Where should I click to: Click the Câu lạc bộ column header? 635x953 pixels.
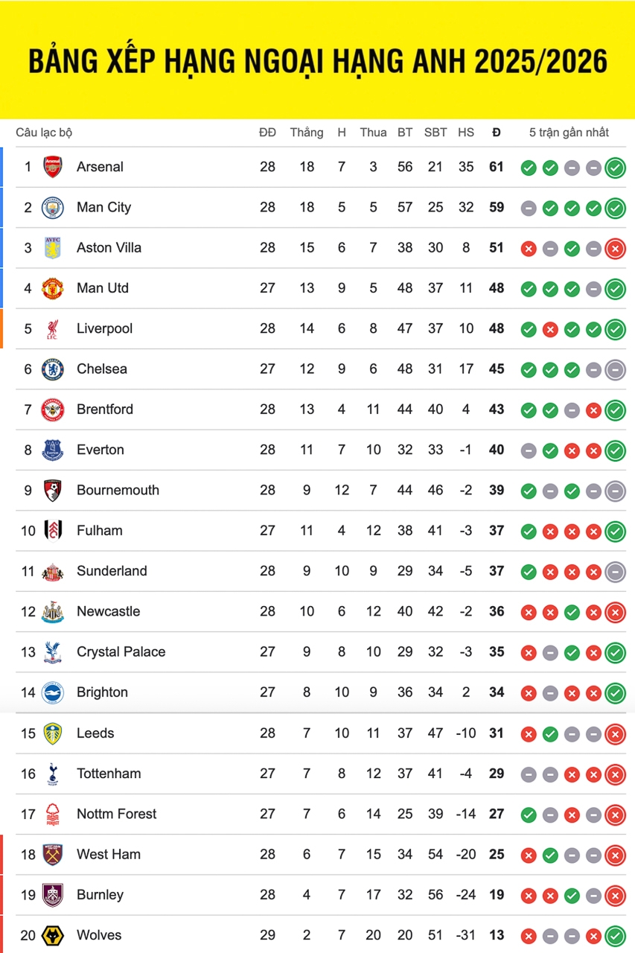[44, 133]
